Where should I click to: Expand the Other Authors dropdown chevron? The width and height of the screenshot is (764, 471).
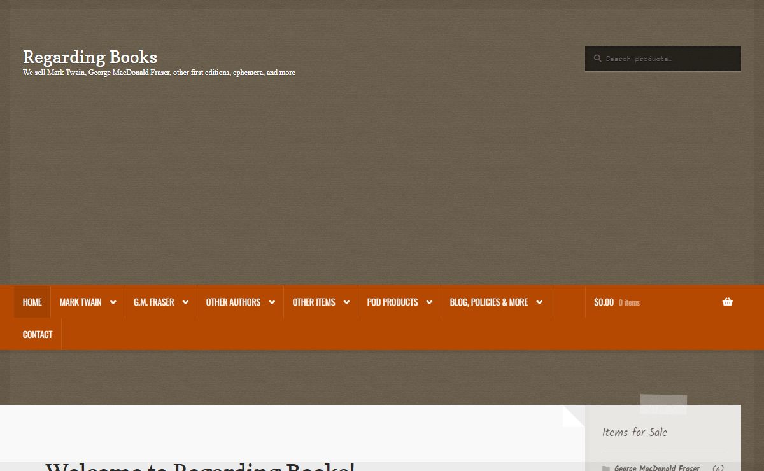tap(272, 302)
